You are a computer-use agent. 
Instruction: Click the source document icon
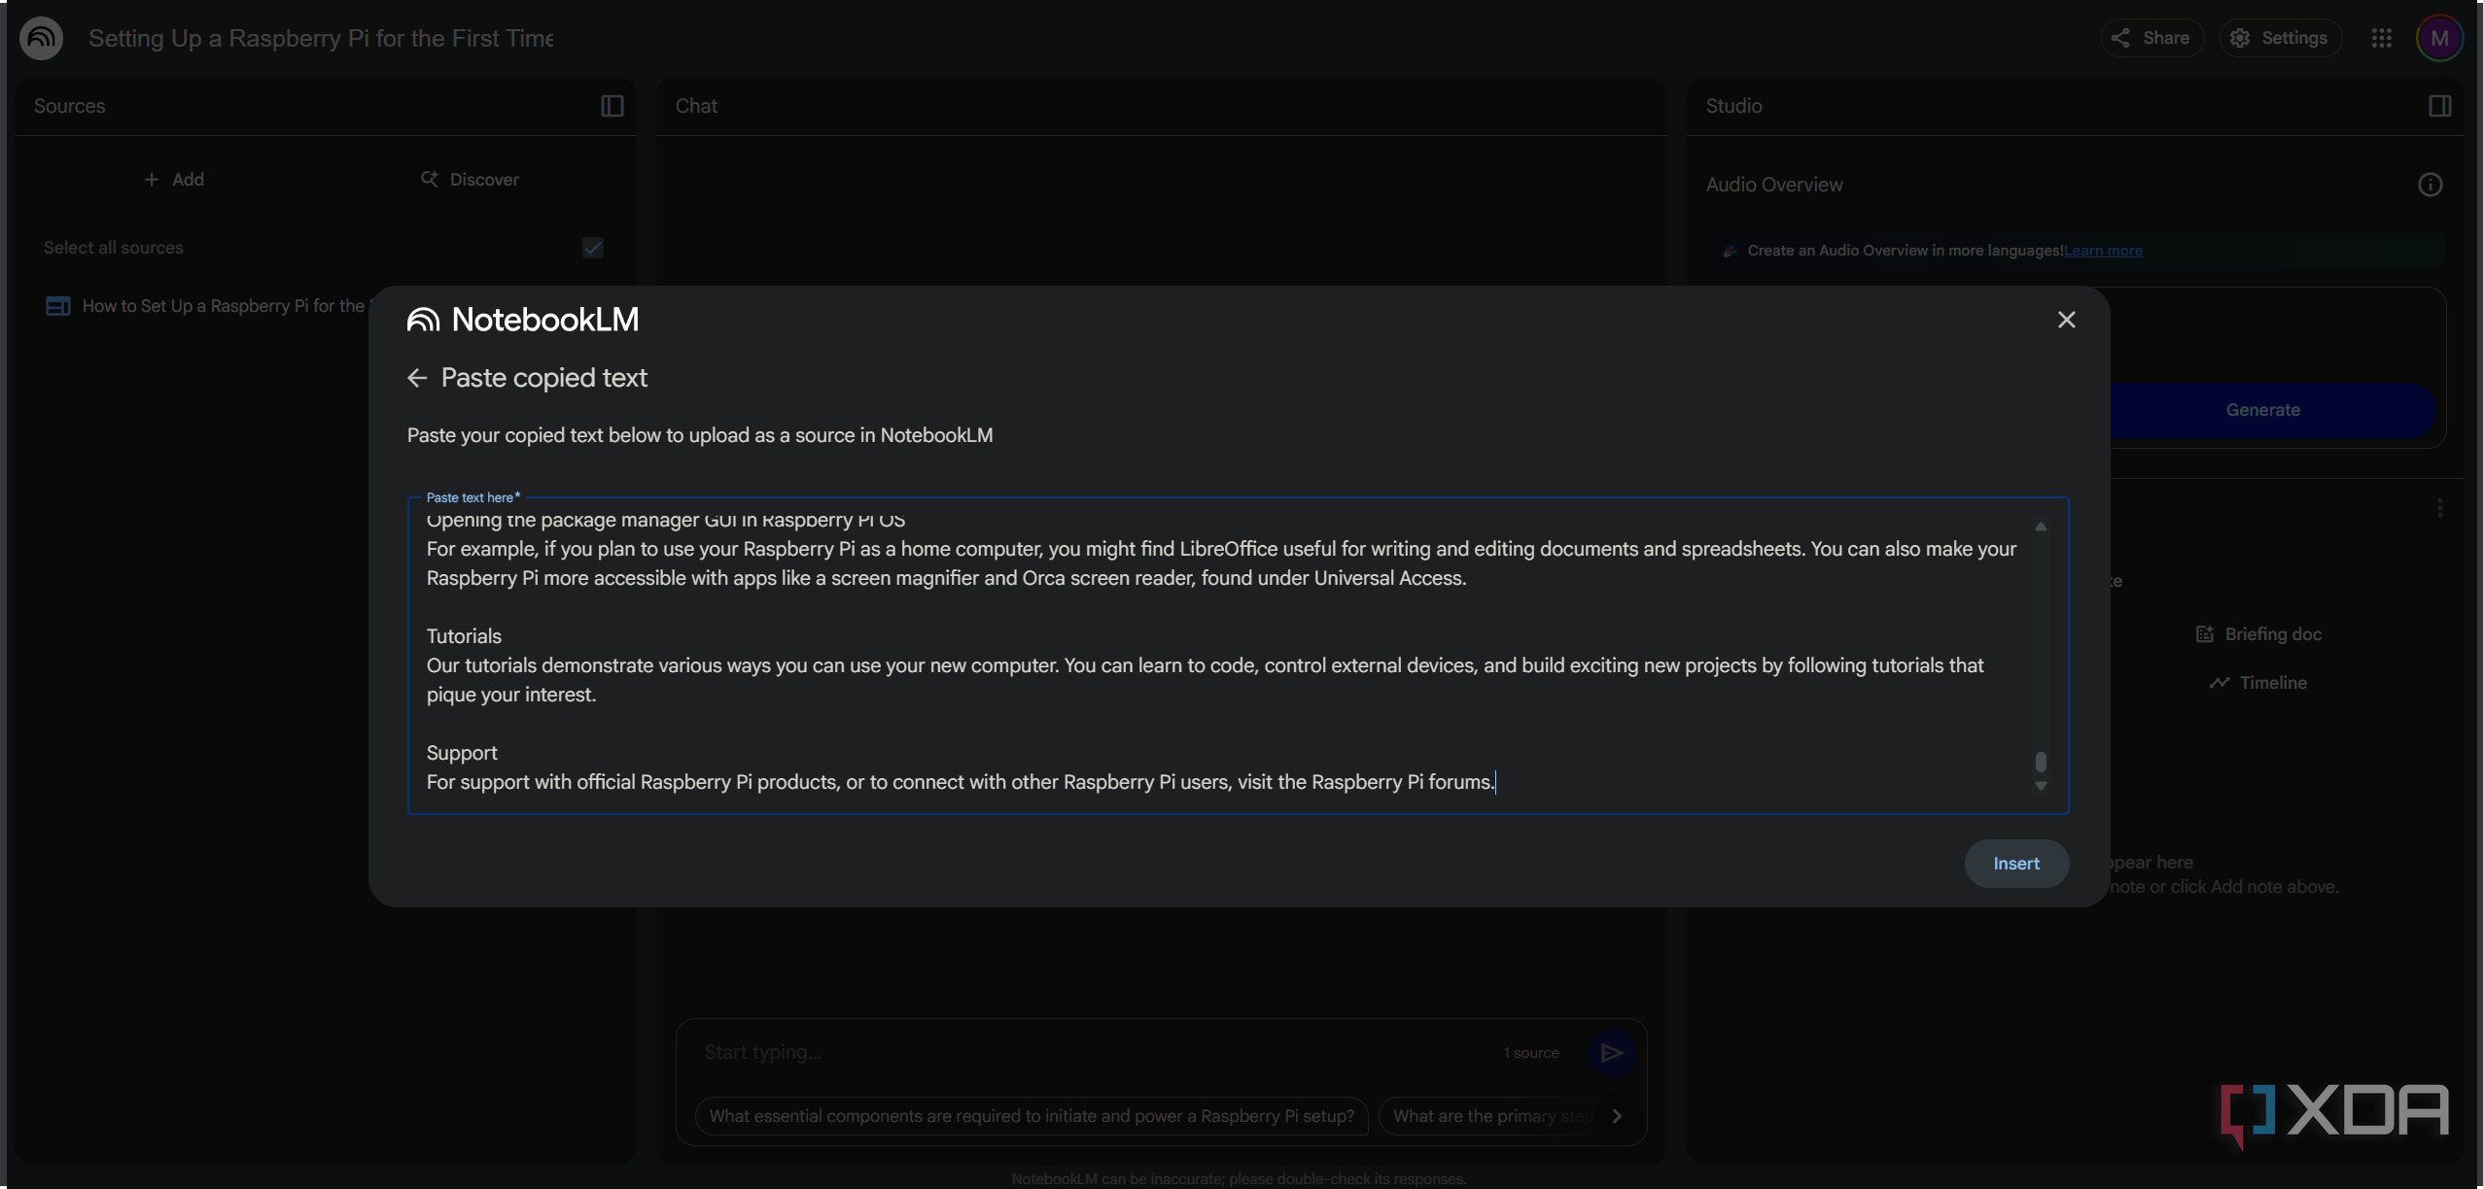point(58,306)
